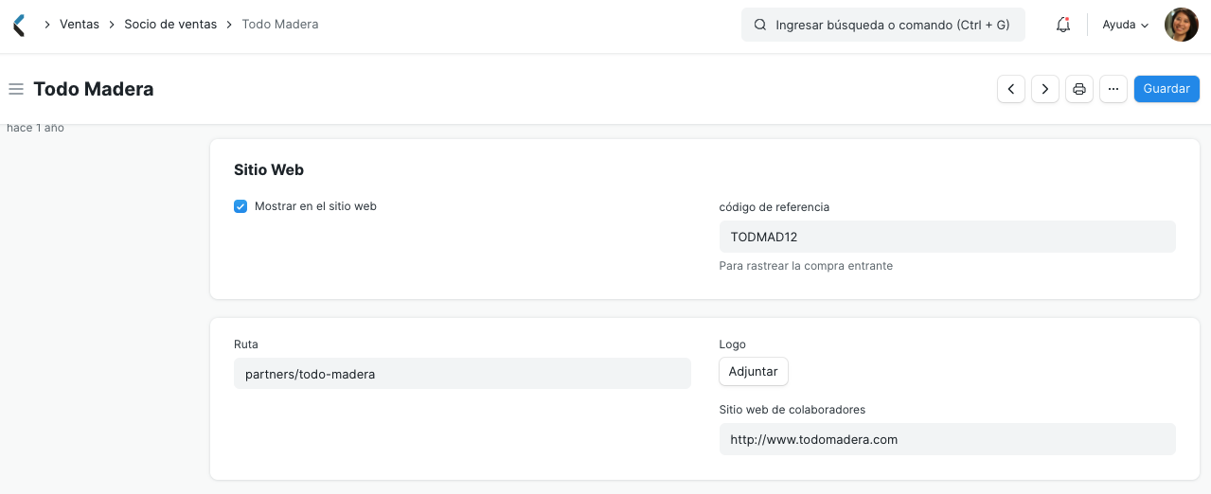Go to next document arrow
1211x494 pixels.
[x=1045, y=89]
